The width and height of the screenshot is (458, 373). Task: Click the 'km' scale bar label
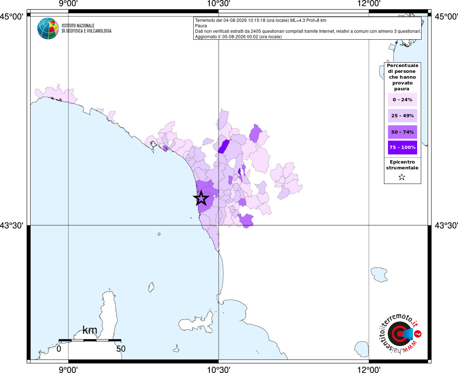pos(90,330)
